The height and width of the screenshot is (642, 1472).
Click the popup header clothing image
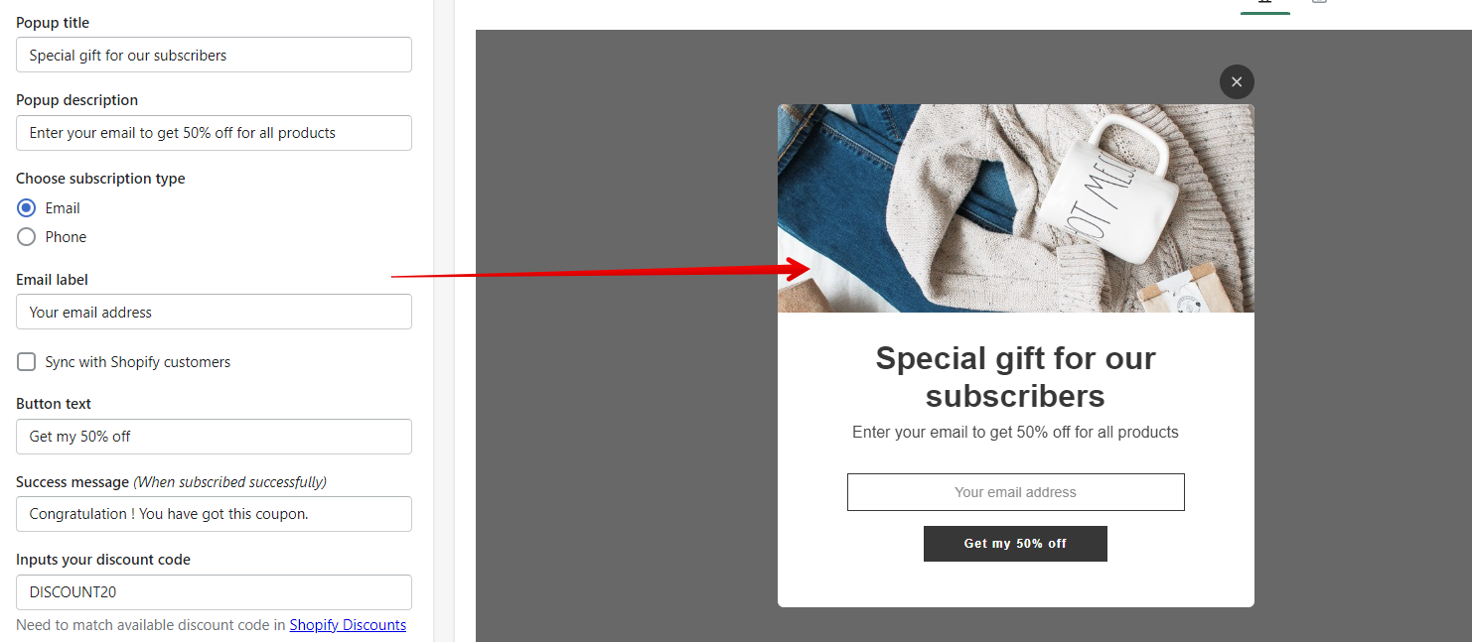click(x=1015, y=208)
